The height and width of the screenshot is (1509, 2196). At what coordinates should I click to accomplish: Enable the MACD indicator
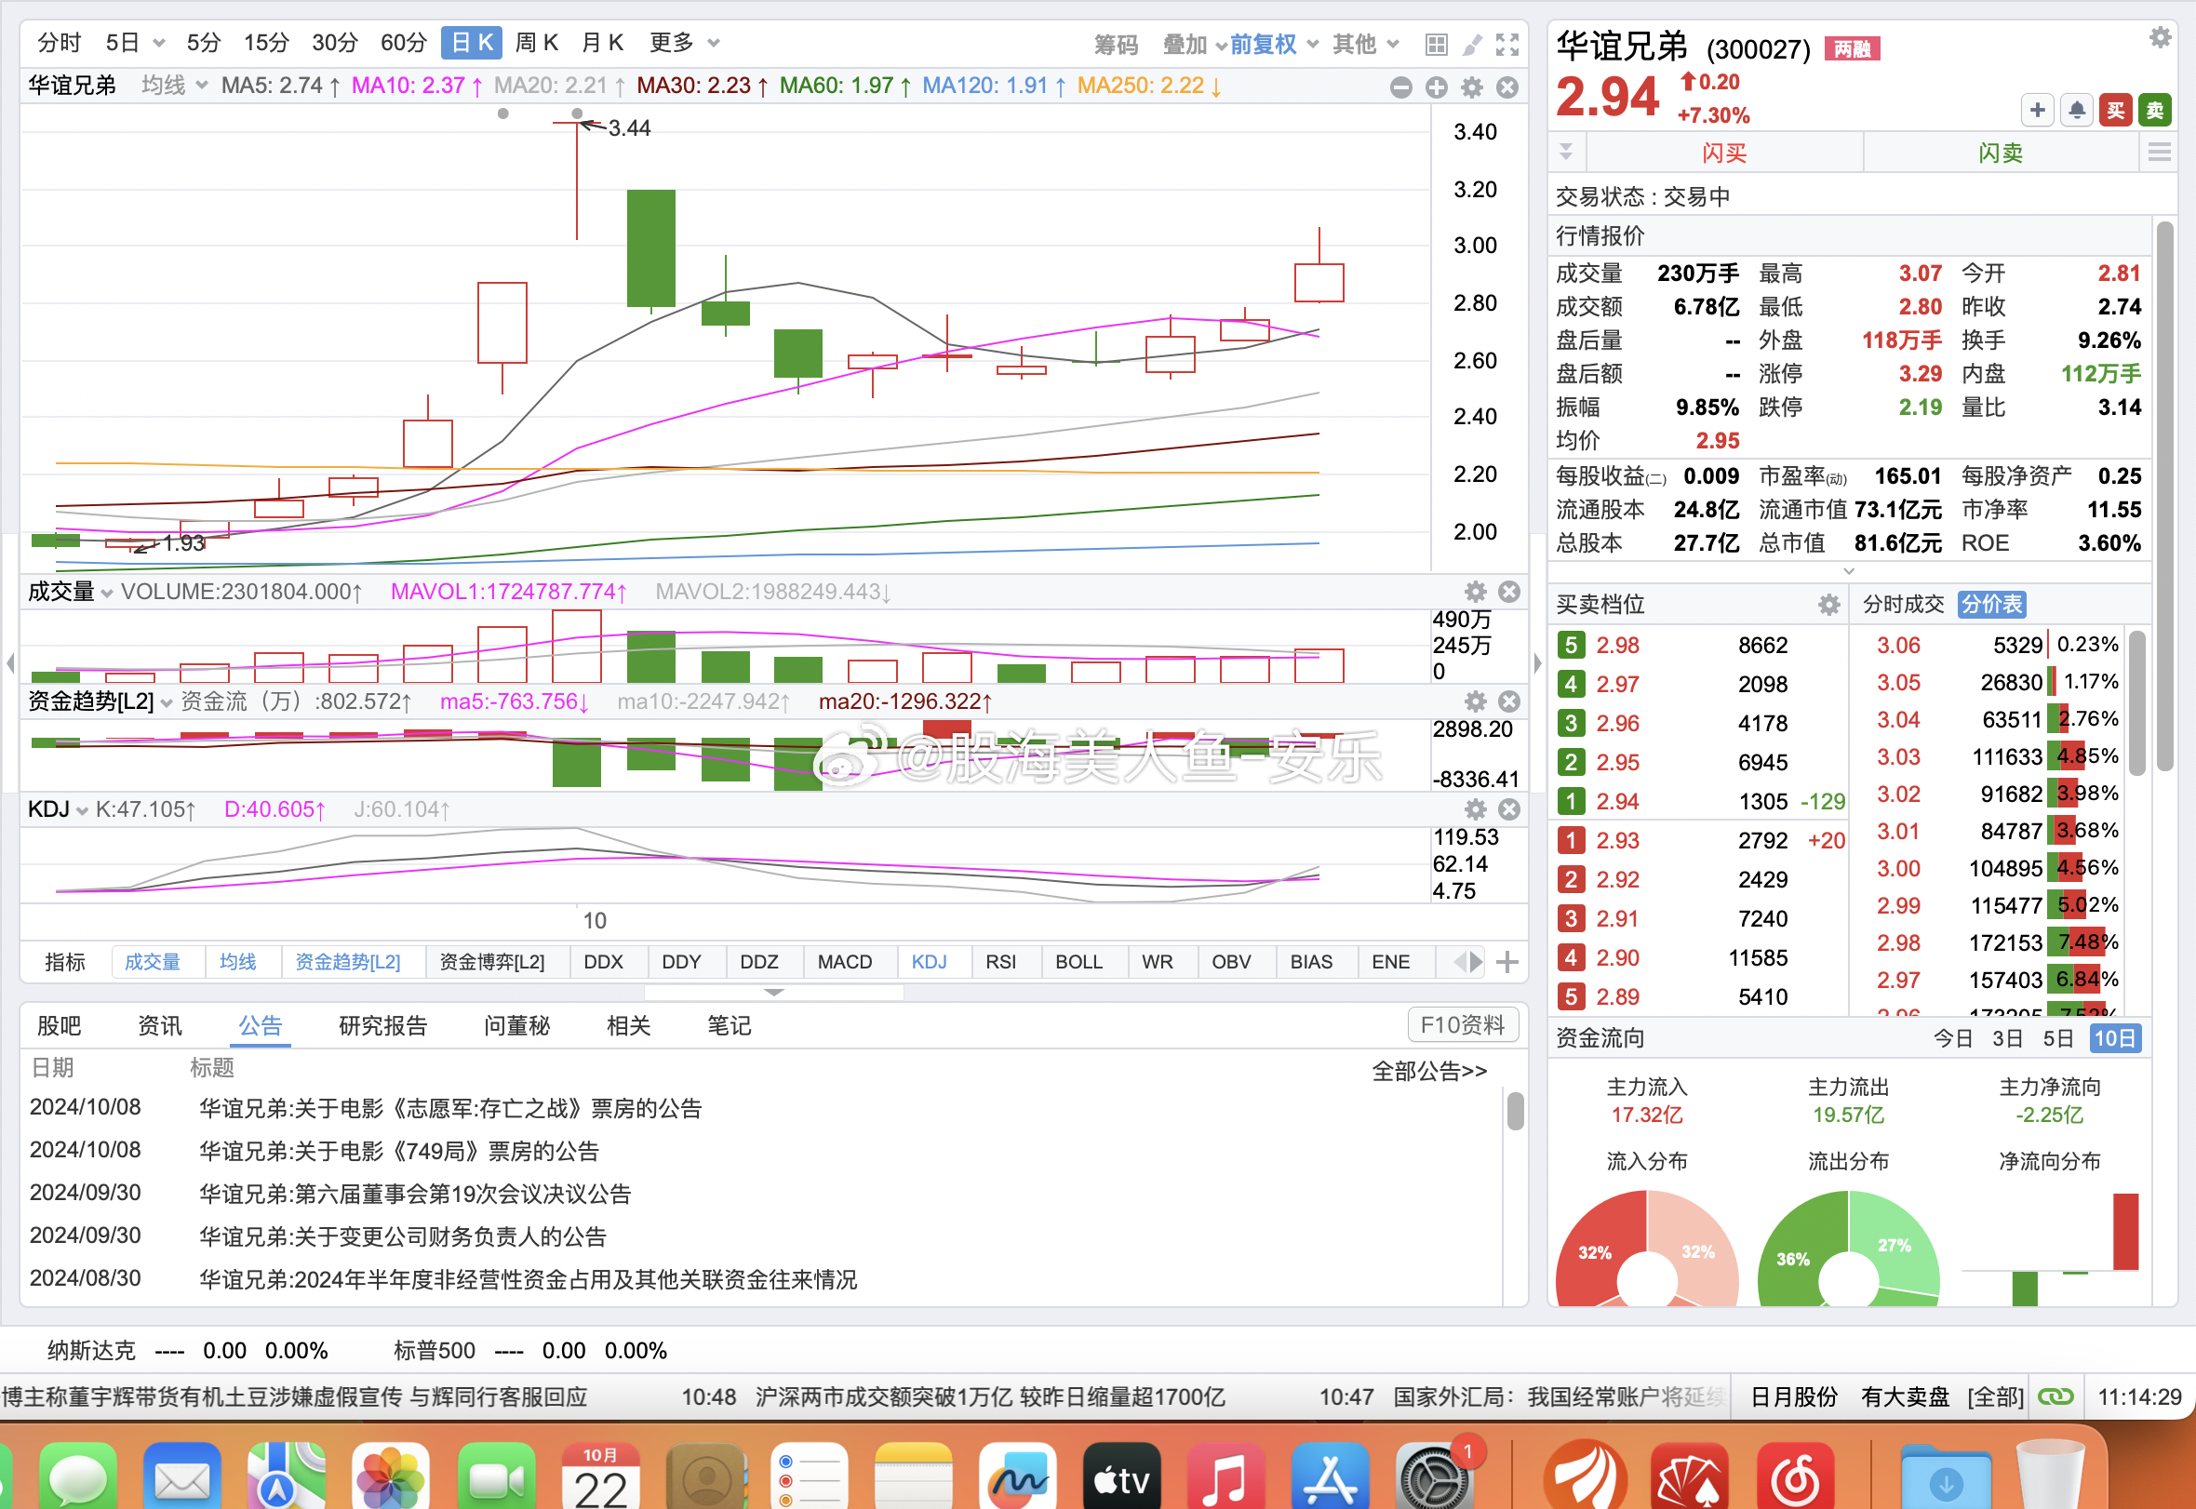845,962
